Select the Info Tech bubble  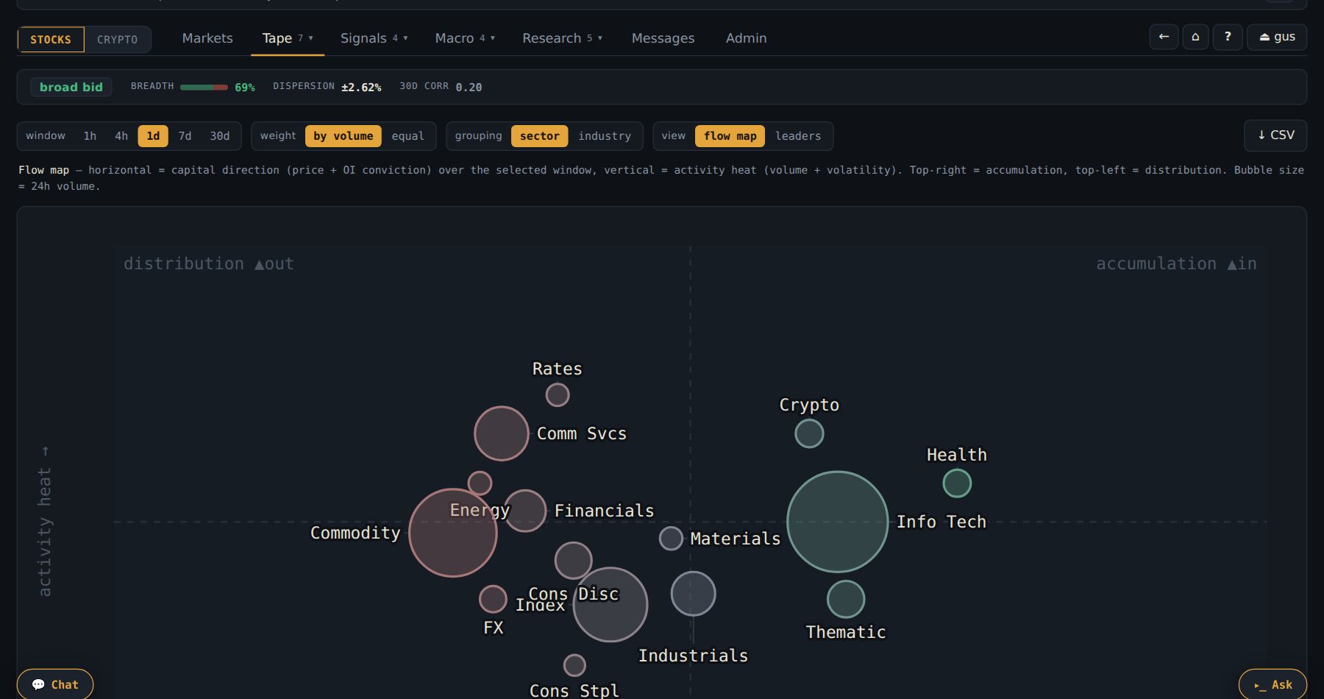837,522
